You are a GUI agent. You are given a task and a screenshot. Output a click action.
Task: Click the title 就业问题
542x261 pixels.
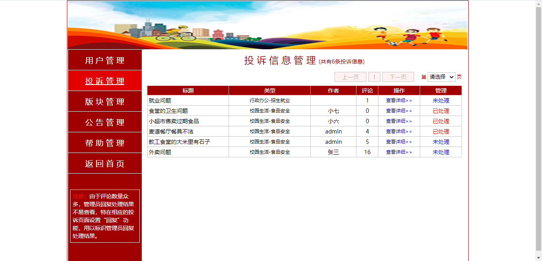tap(160, 101)
